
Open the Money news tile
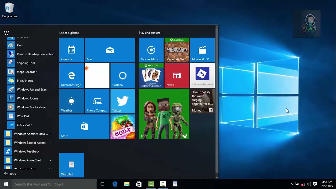[202, 101]
